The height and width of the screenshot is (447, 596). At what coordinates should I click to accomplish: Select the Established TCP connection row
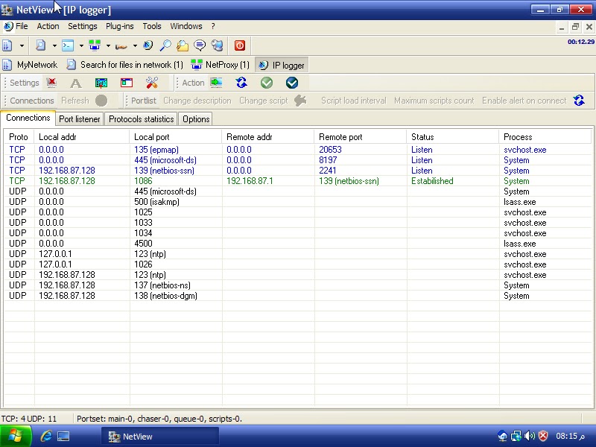223,181
